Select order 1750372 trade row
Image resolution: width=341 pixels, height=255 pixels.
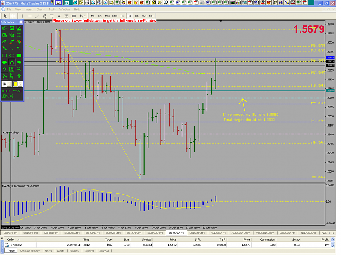point(167,245)
